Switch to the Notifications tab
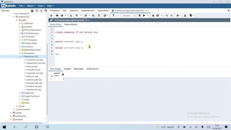 point(92,69)
